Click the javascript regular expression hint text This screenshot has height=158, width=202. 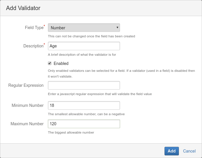(100, 94)
